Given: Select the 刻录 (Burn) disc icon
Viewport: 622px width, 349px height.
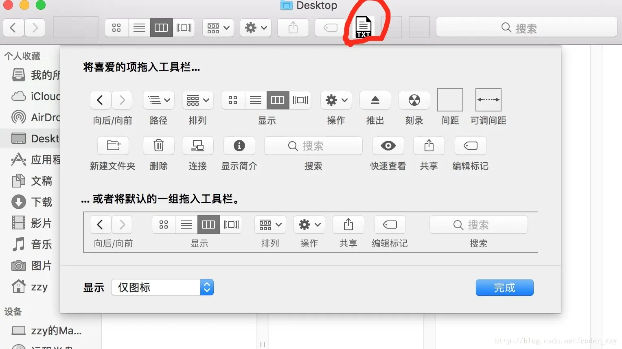Looking at the screenshot, I should (414, 100).
